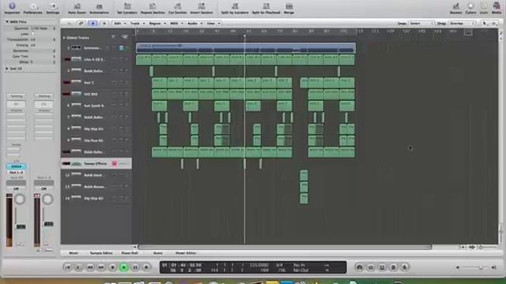Screen dimensions: 506x284
Task: Click the Play button in transport
Action: pyautogui.click(x=123, y=267)
